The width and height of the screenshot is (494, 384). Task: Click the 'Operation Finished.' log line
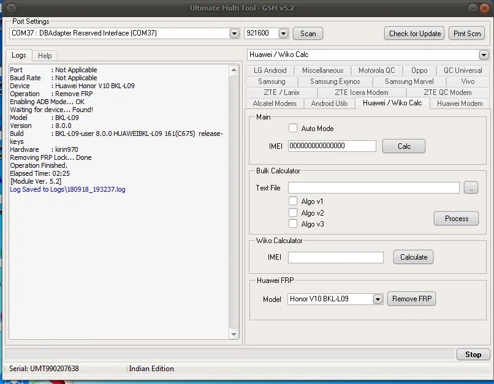point(39,165)
